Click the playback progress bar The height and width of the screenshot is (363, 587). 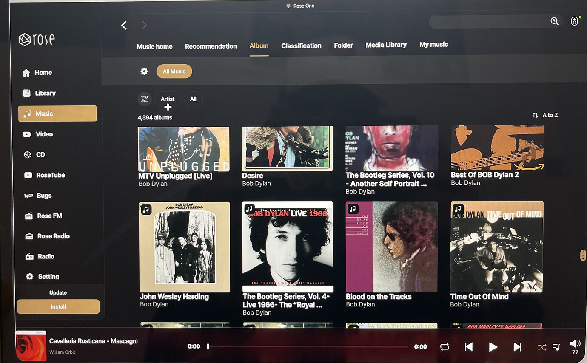(307, 346)
